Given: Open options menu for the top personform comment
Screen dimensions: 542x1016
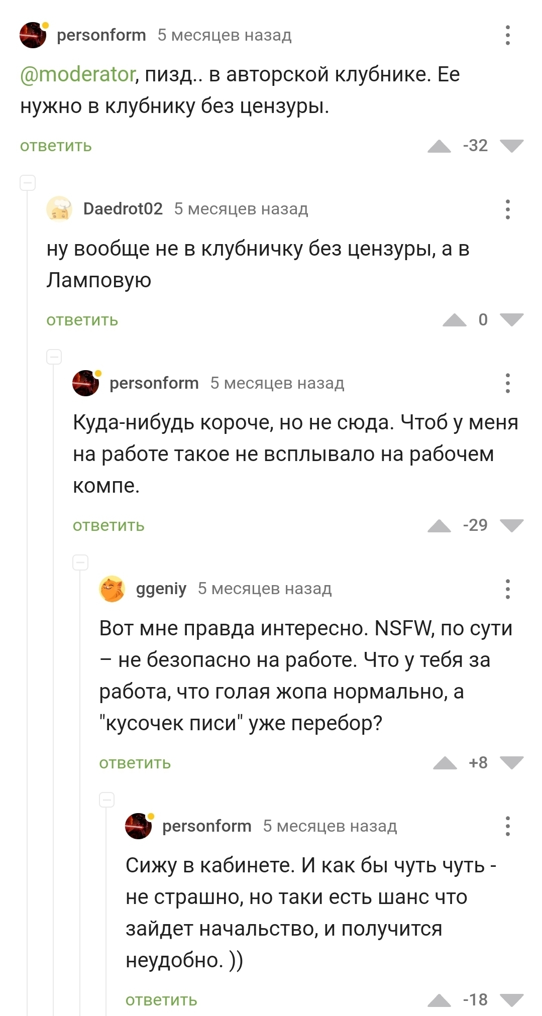Looking at the screenshot, I should point(508,35).
